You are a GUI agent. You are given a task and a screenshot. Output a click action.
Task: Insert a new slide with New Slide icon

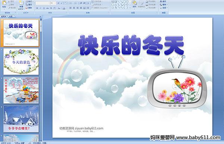(21, 5)
